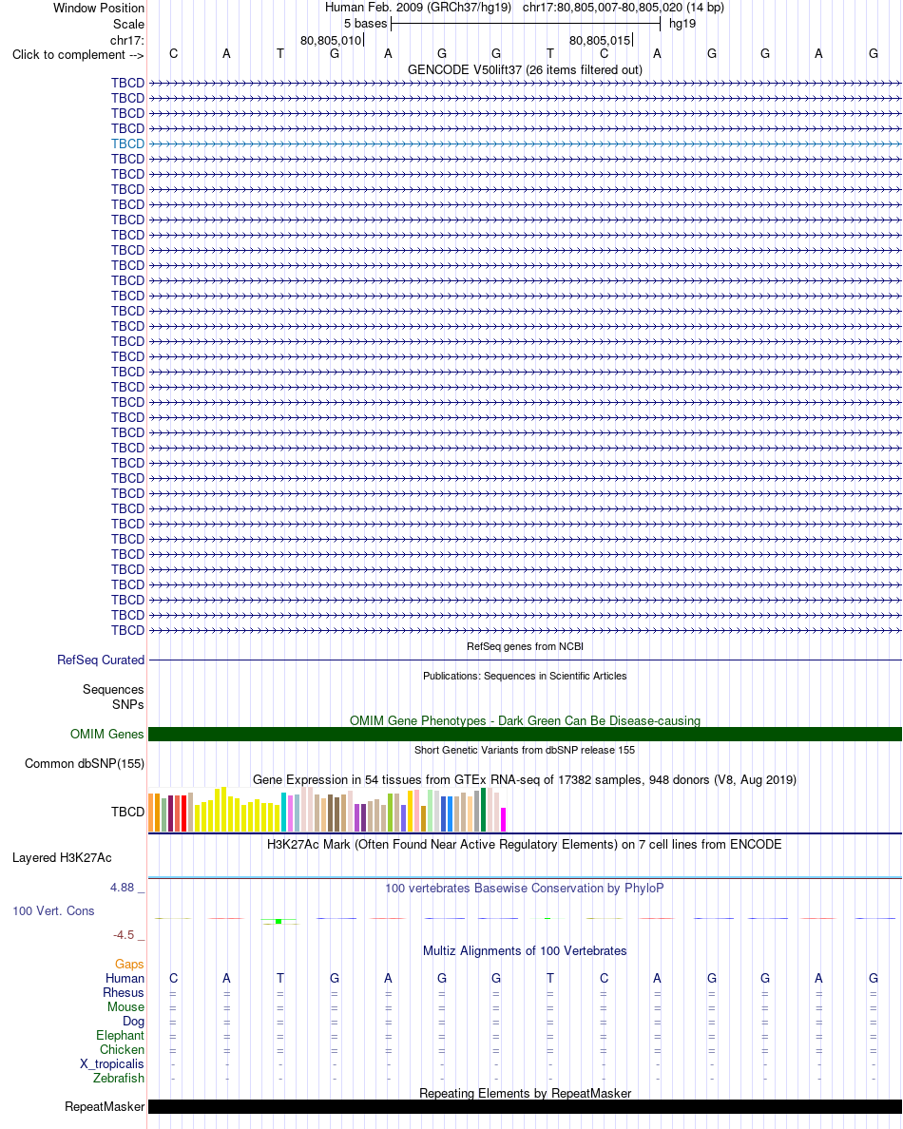
Task: Click the 'RepeatMasker' track label
Action: 105,1107
